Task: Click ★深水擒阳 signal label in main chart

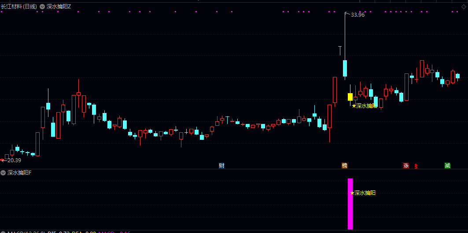Action: [365, 106]
